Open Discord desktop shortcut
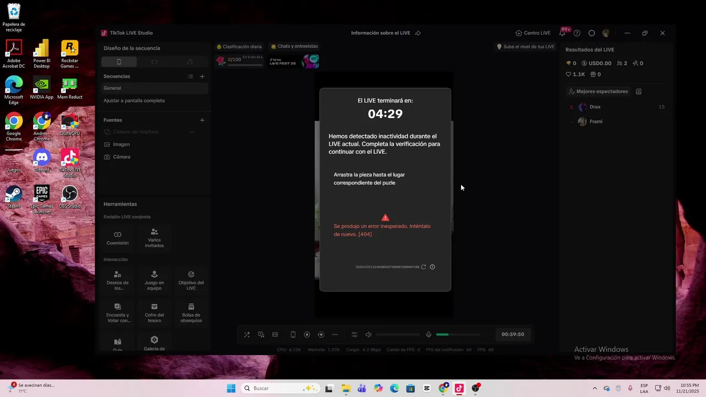706x397 pixels. pyautogui.click(x=42, y=161)
